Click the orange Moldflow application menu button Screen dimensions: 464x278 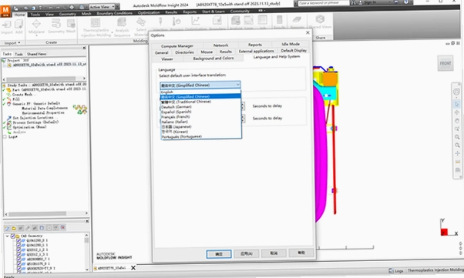click(5, 11)
